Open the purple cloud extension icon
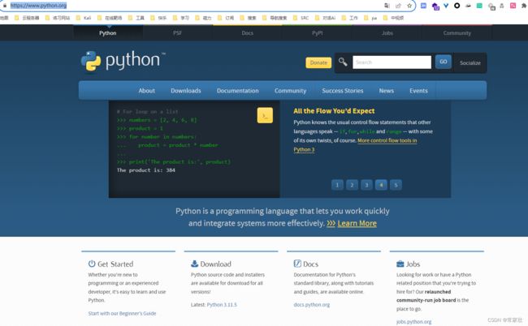Viewport: 528px width, 326px height. coord(435,6)
